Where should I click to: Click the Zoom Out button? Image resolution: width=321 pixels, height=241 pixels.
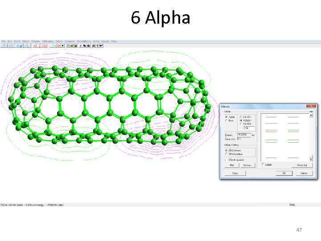[302, 165]
